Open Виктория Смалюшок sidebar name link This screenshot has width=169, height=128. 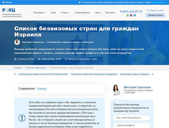tap(137, 87)
